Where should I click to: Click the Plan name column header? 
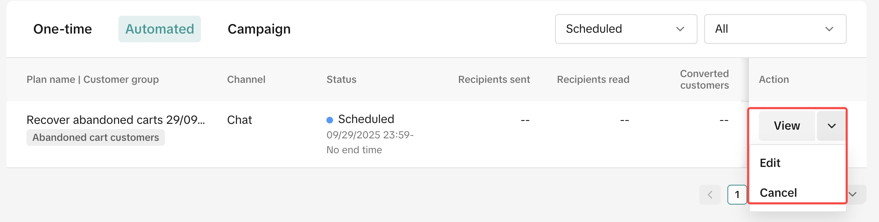92,80
